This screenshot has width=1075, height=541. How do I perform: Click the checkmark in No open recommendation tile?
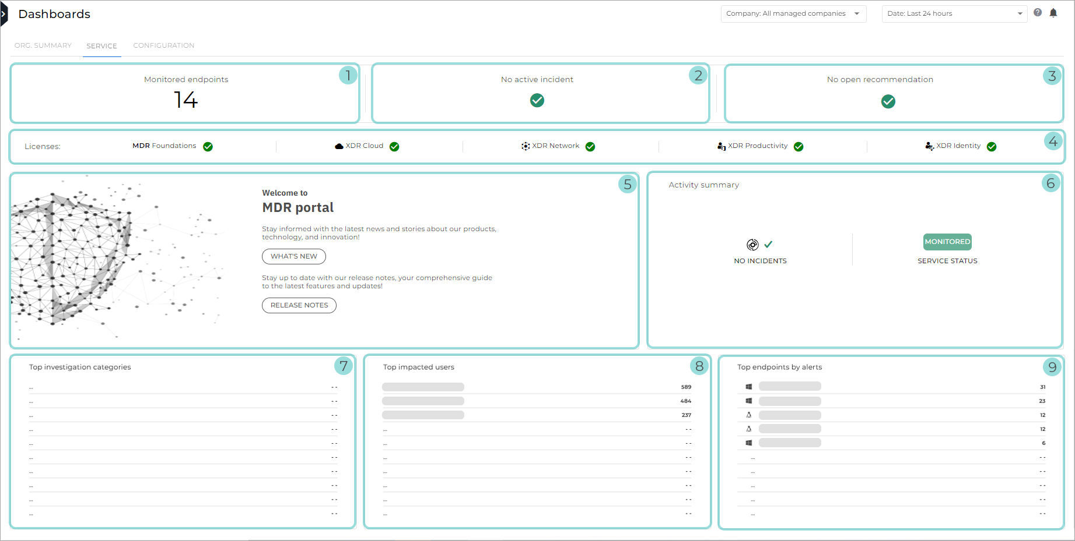click(x=888, y=101)
